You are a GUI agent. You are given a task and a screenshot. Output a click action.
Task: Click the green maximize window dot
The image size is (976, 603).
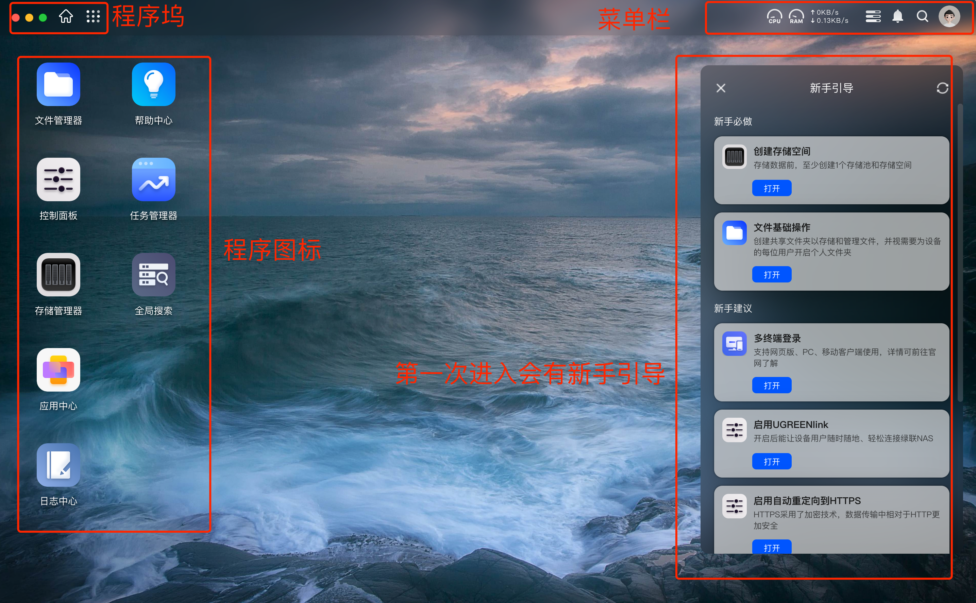click(43, 18)
